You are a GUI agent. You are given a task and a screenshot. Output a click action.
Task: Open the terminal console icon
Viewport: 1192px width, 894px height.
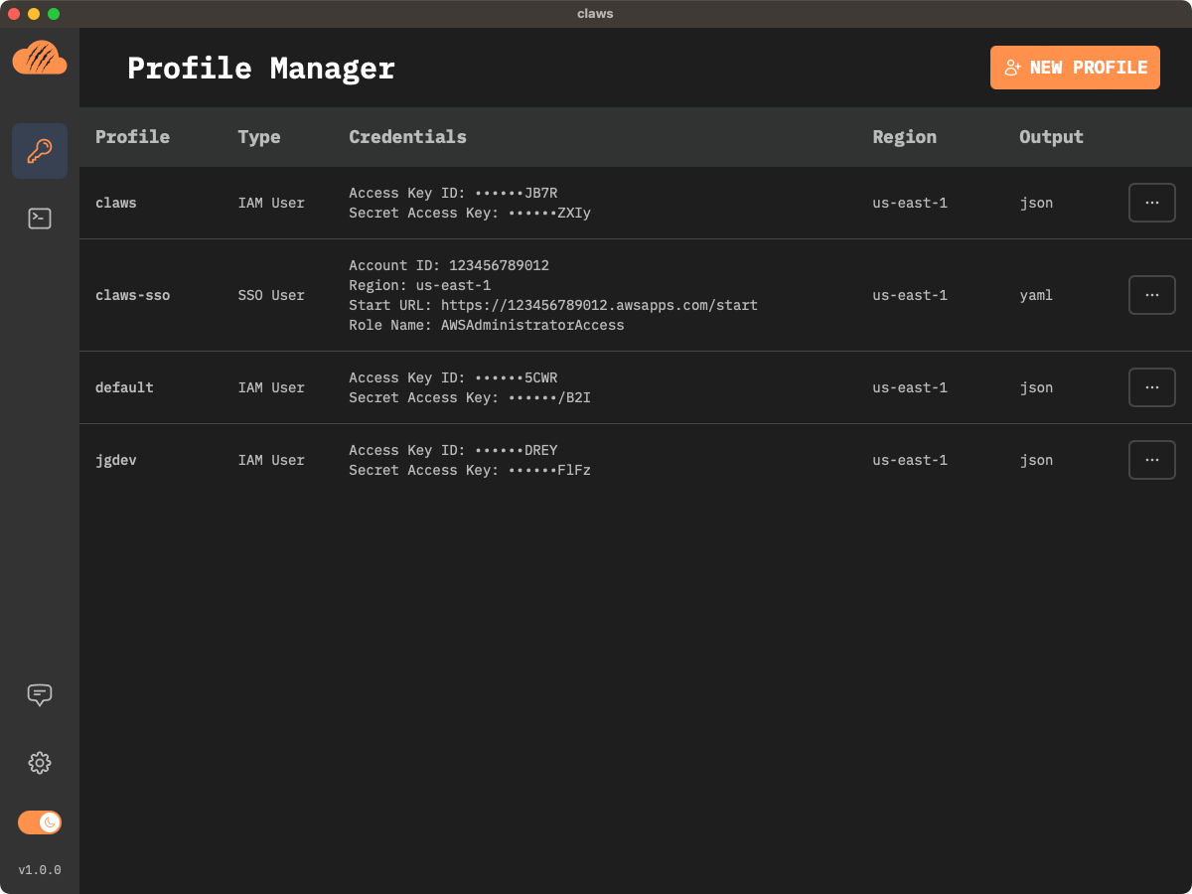(x=40, y=219)
